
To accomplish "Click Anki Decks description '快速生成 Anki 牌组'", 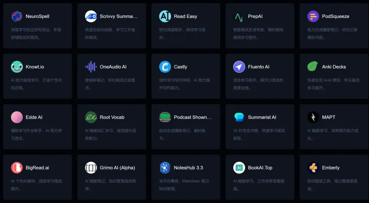I will point(324,81).
